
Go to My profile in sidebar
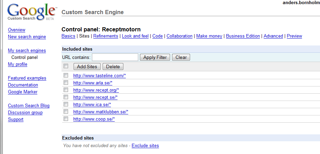point(18,64)
